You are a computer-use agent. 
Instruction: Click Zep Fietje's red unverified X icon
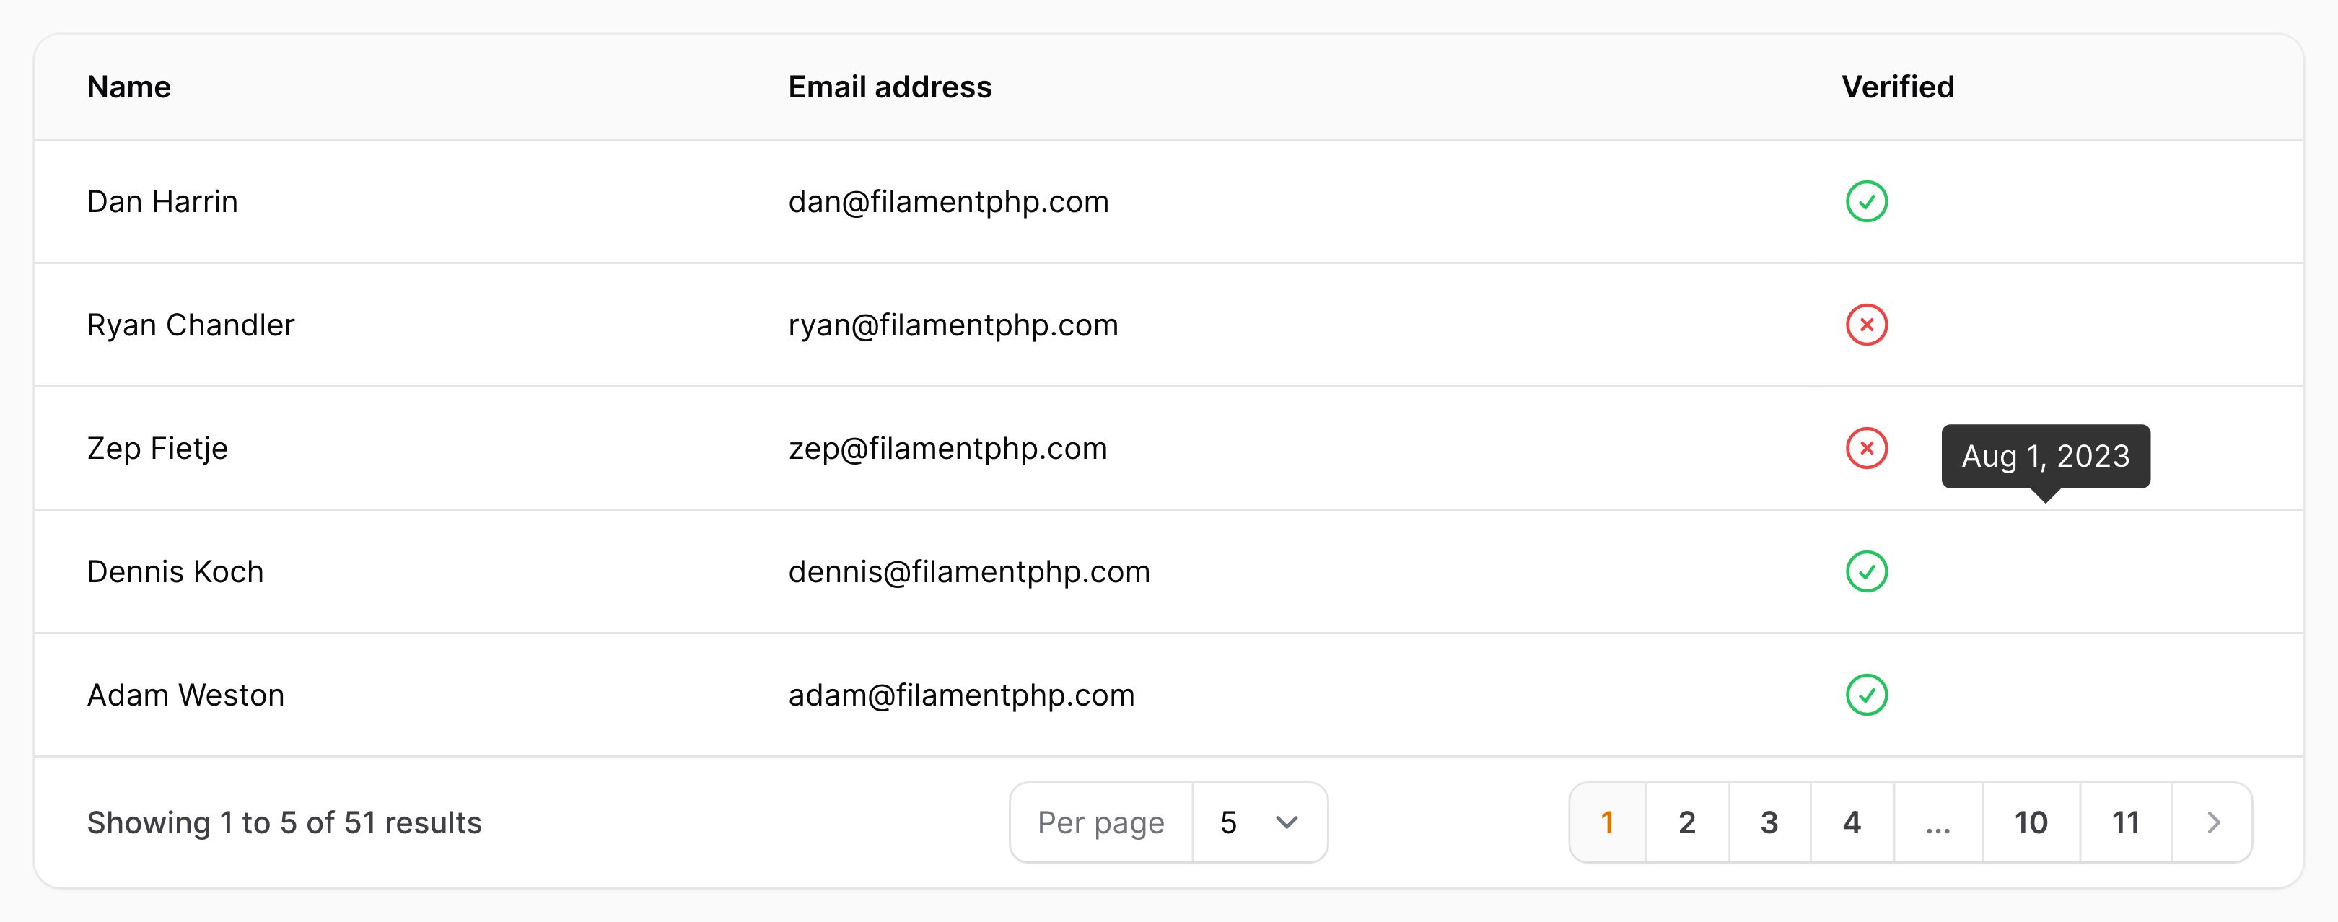(x=1866, y=448)
